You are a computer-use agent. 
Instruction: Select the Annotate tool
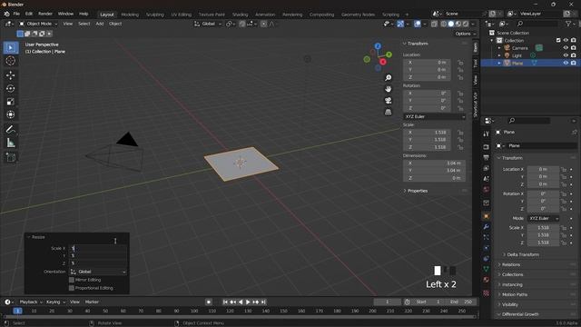(x=10, y=129)
